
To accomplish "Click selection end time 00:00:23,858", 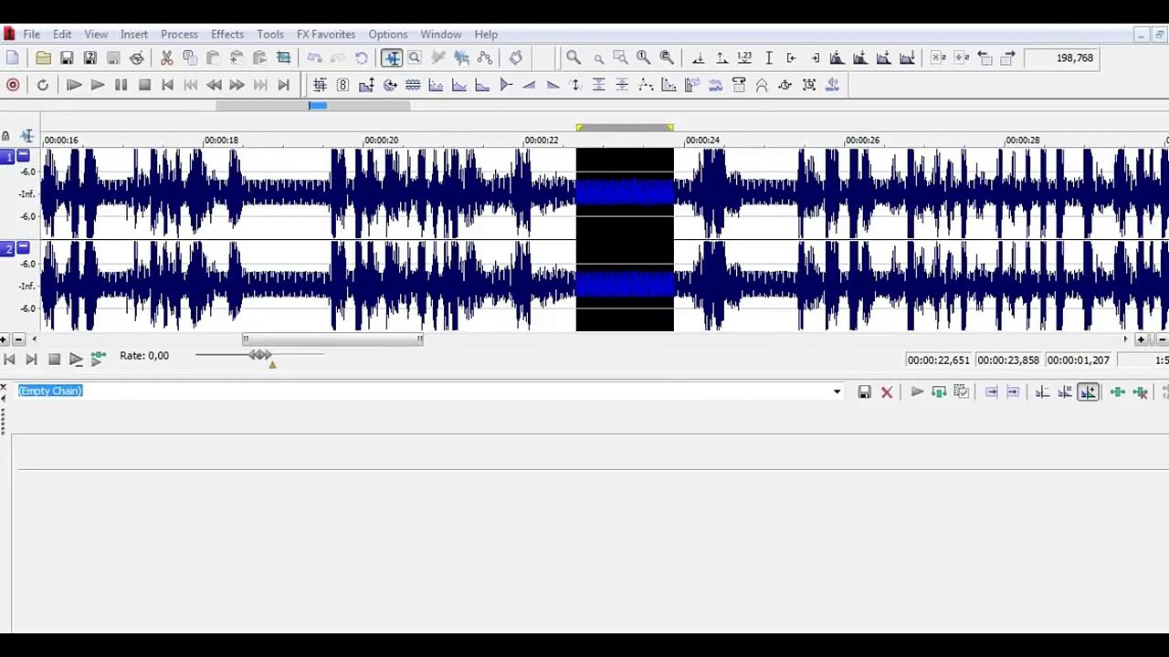I will [x=1008, y=360].
